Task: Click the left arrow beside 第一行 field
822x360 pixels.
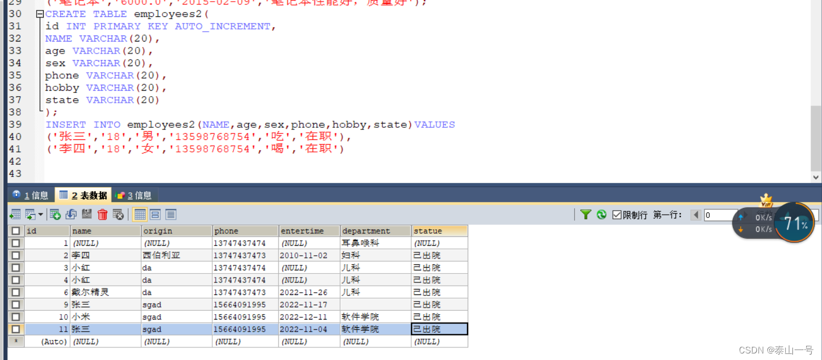Action: (x=695, y=214)
